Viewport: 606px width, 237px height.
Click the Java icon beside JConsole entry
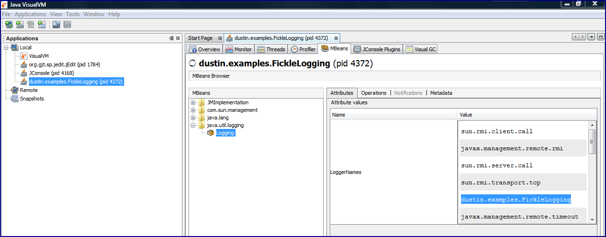(24, 73)
